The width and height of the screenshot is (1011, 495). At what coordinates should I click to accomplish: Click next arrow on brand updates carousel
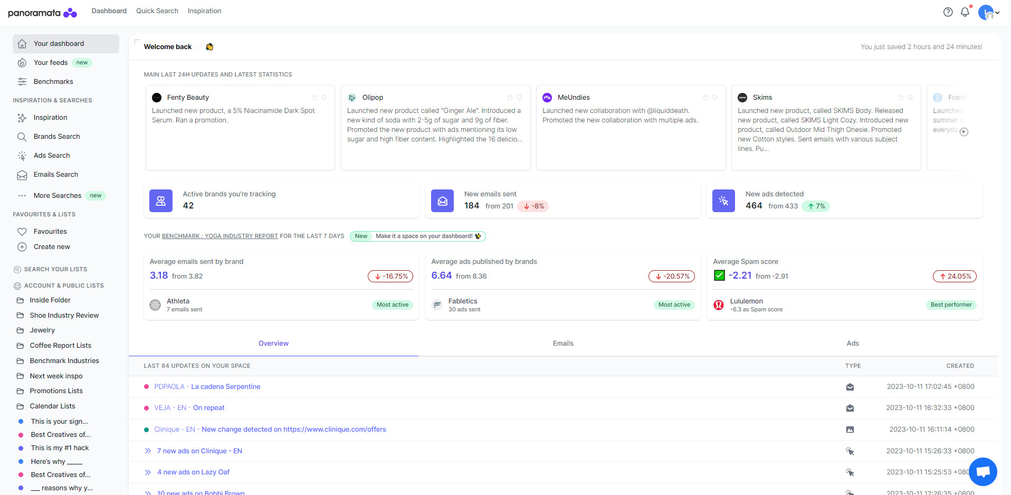click(964, 132)
